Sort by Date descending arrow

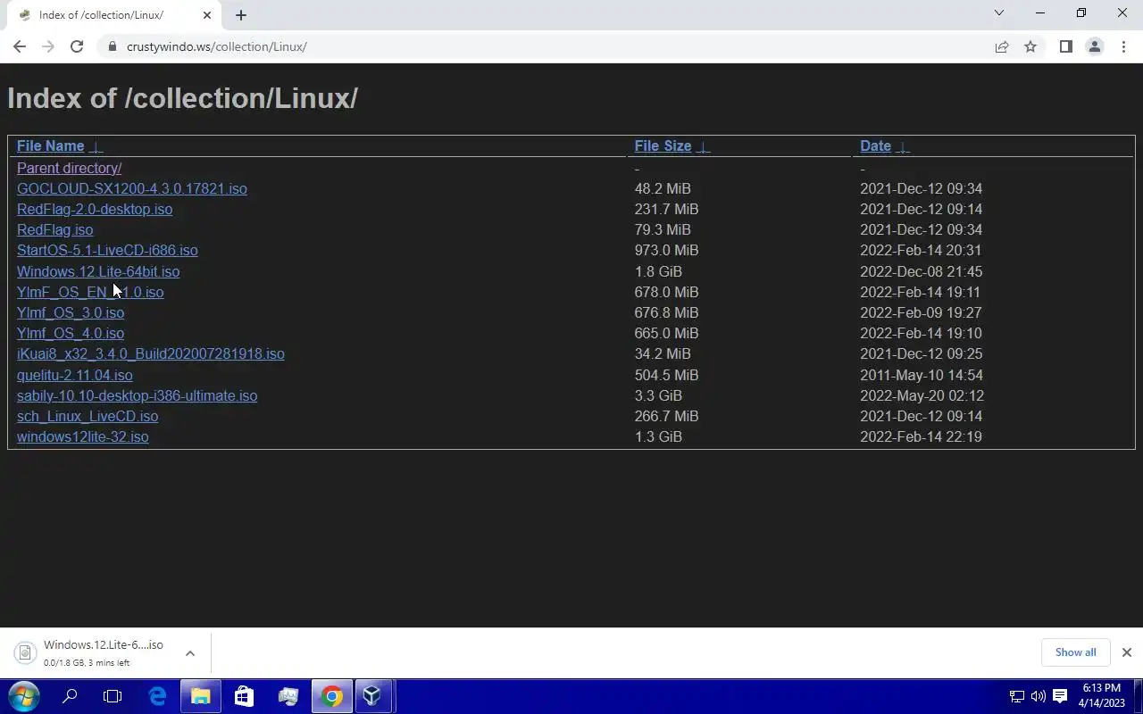pyautogui.click(x=903, y=147)
